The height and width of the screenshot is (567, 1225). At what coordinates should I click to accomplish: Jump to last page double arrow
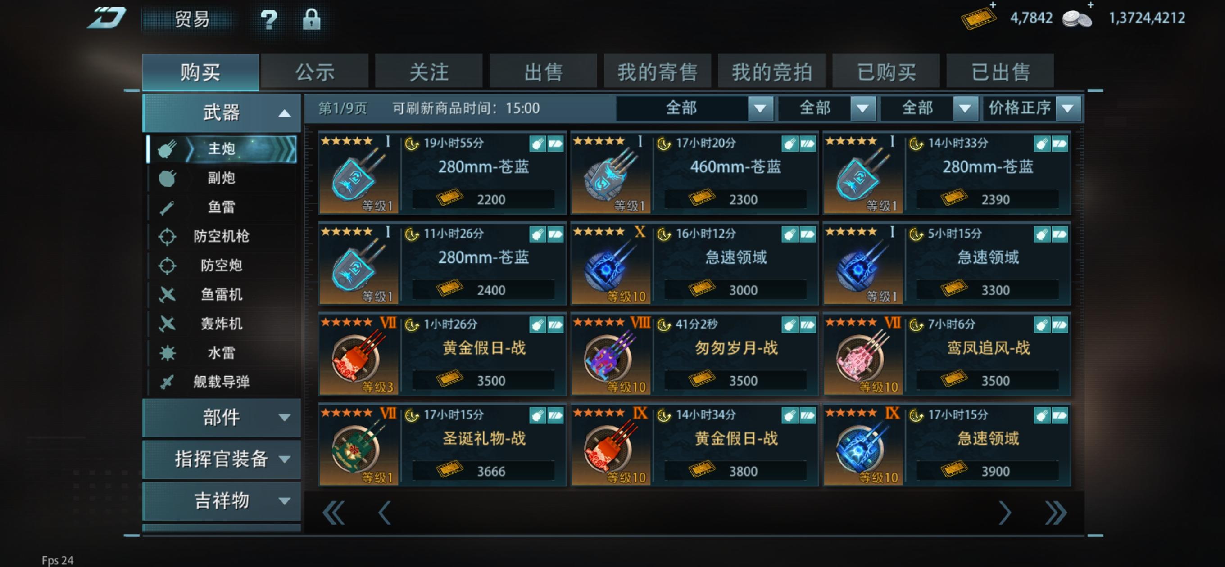click(1056, 513)
